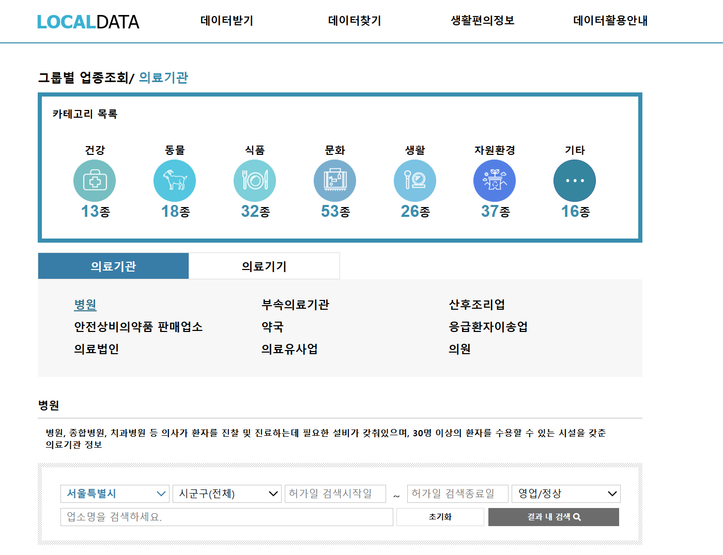Viewport: 723px width, 555px height.
Task: Click the 13종 count under 건강
Action: (96, 211)
